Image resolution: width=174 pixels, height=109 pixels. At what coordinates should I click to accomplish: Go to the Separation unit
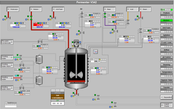click(167, 97)
